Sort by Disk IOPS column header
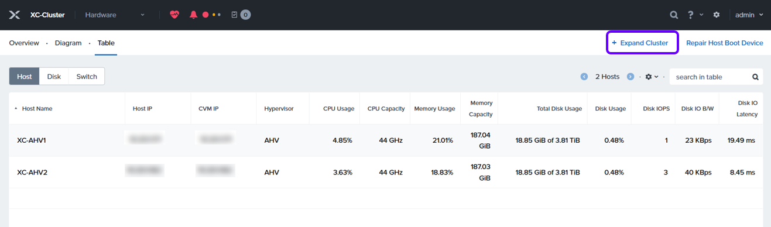Screen dimensions: 771x227 click(656, 108)
